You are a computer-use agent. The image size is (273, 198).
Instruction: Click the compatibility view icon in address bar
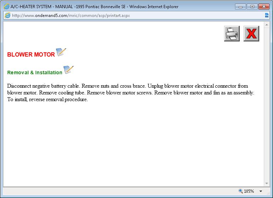[x=267, y=15]
